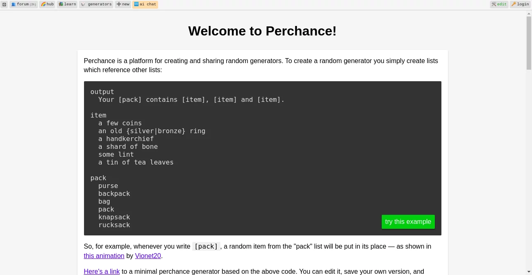Click the 'a few coins' code line

120,123
